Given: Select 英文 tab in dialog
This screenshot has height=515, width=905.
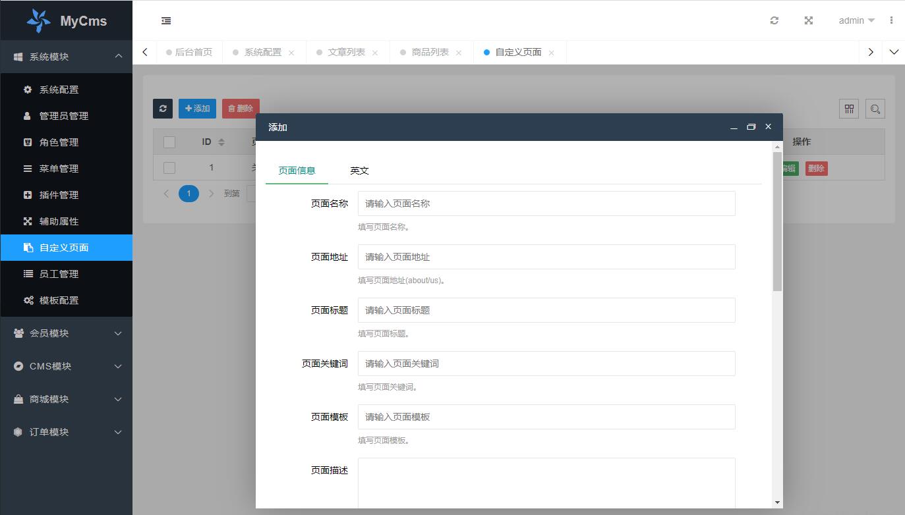Looking at the screenshot, I should click(359, 171).
